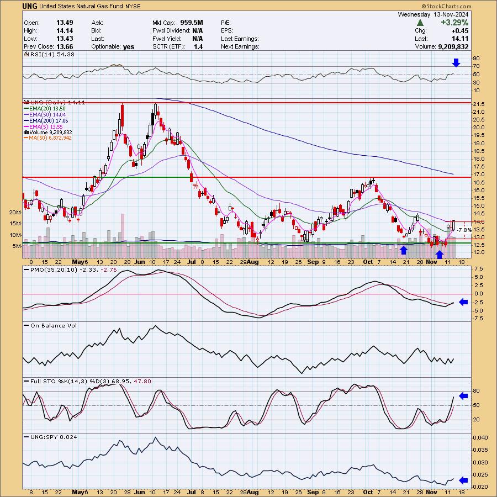This screenshot has width=497, height=497.
Task: Click the +3.29% percent change value
Action: (454, 23)
